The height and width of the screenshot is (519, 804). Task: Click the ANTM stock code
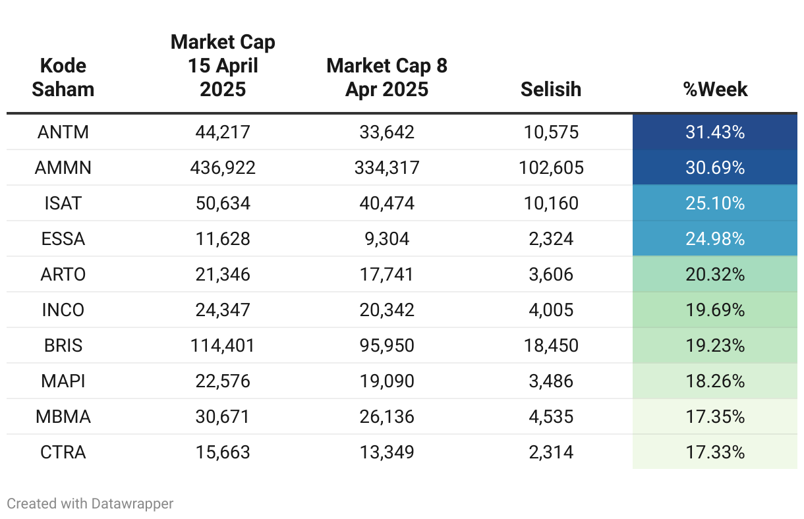coord(63,132)
